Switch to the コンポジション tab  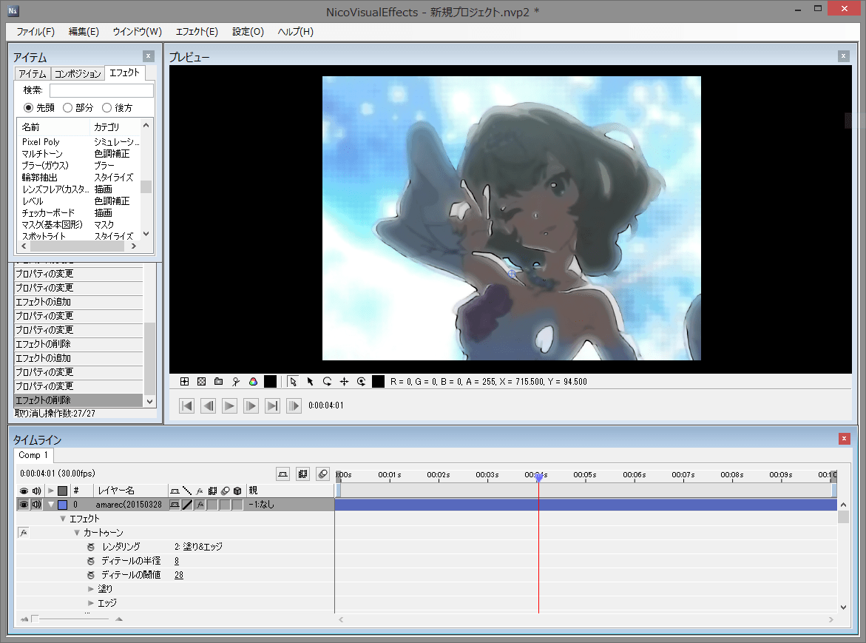pyautogui.click(x=78, y=74)
